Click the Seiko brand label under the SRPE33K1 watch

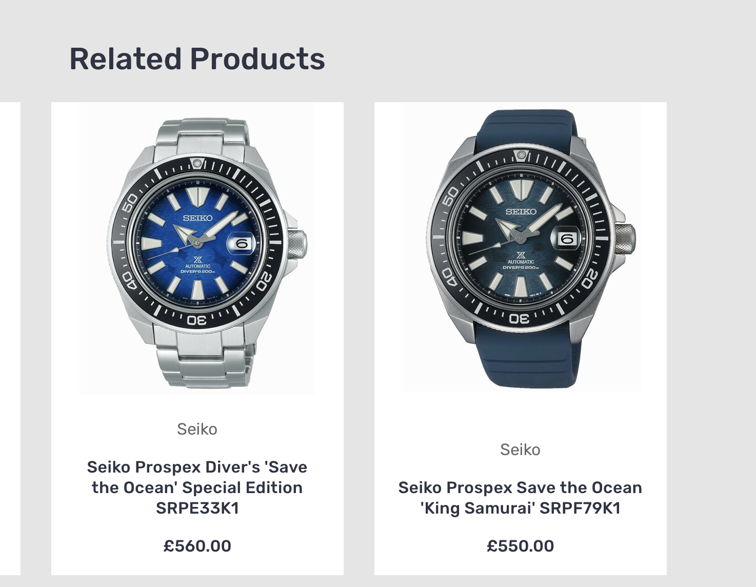[x=197, y=429]
